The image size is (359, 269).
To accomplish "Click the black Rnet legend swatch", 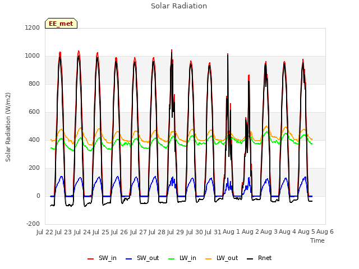I will coord(250,259).
